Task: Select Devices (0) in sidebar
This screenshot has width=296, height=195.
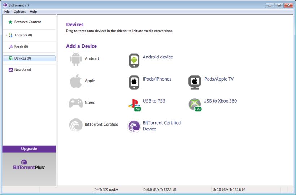Action: point(29,58)
